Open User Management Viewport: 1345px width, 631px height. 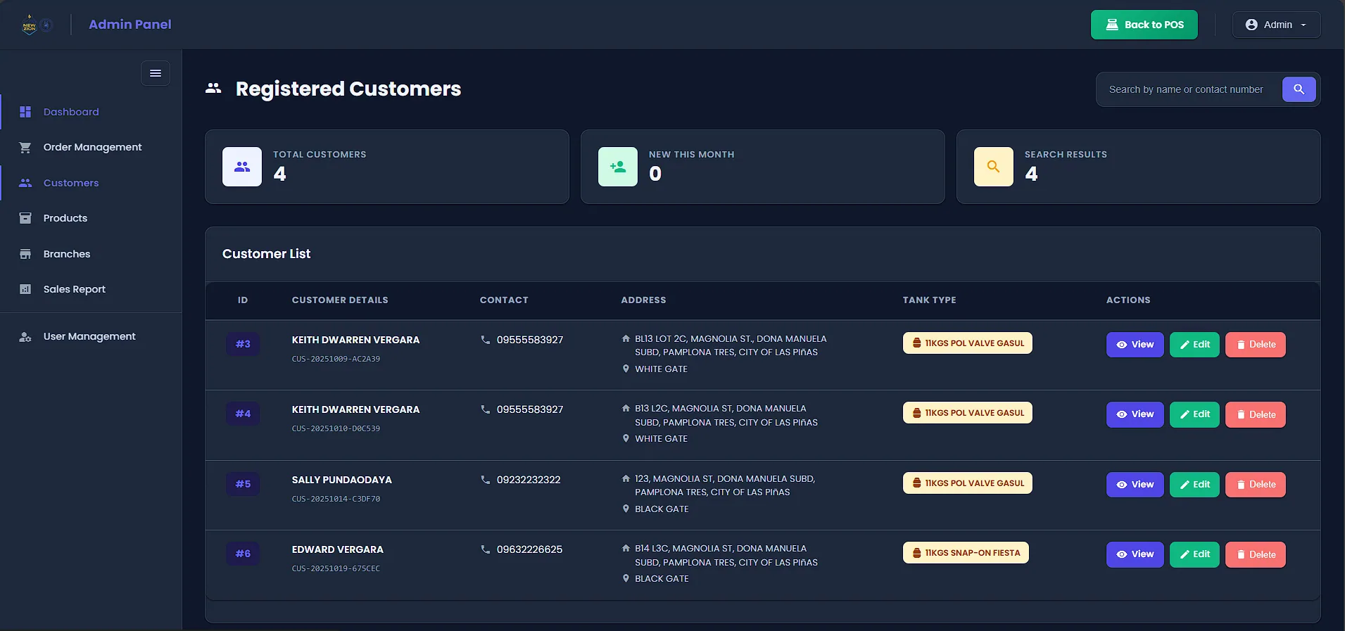pos(91,336)
